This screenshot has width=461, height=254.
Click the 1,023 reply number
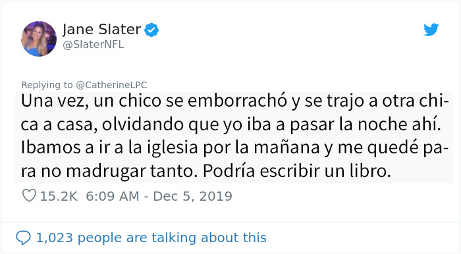coord(55,238)
